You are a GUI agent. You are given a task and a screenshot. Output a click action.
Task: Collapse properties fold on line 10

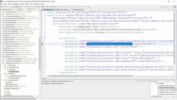pyautogui.click(x=46, y=38)
